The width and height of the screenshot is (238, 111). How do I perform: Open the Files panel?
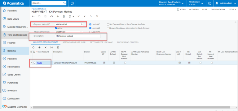tap(205, 9)
